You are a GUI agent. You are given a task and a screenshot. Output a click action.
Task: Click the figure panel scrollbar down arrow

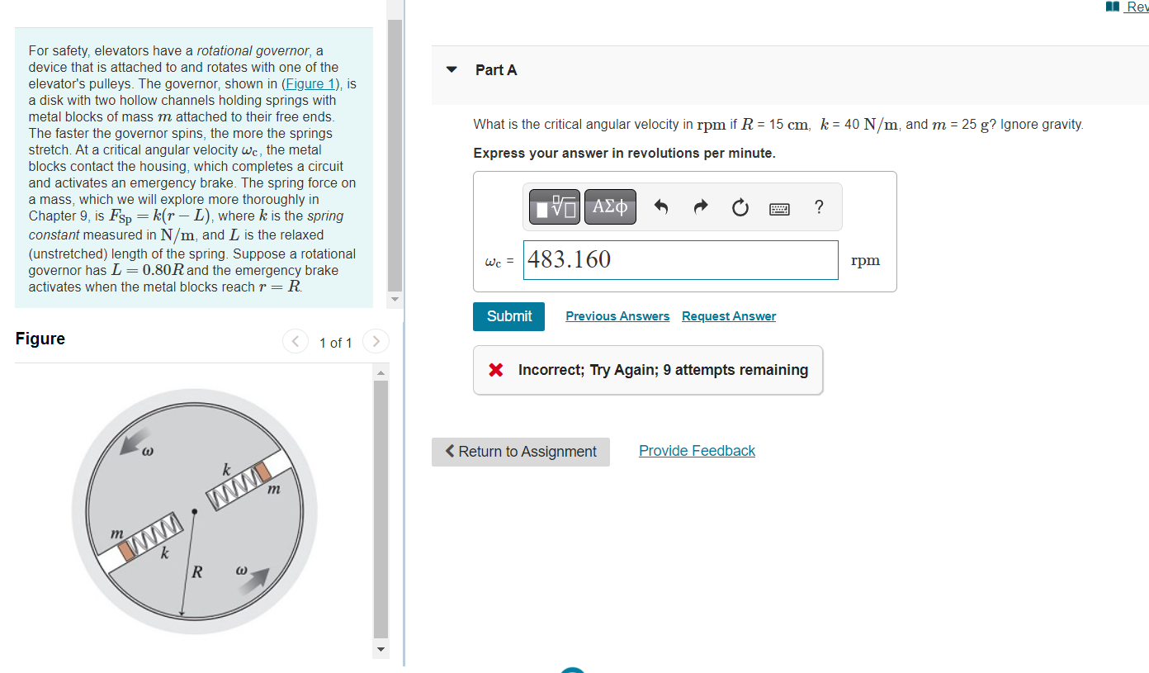coord(380,649)
